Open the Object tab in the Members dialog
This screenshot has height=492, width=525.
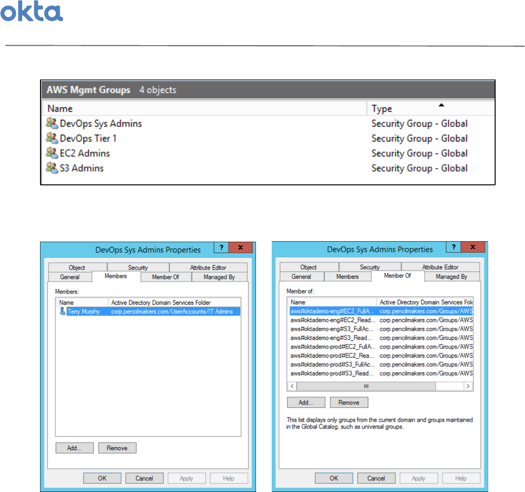pos(77,267)
